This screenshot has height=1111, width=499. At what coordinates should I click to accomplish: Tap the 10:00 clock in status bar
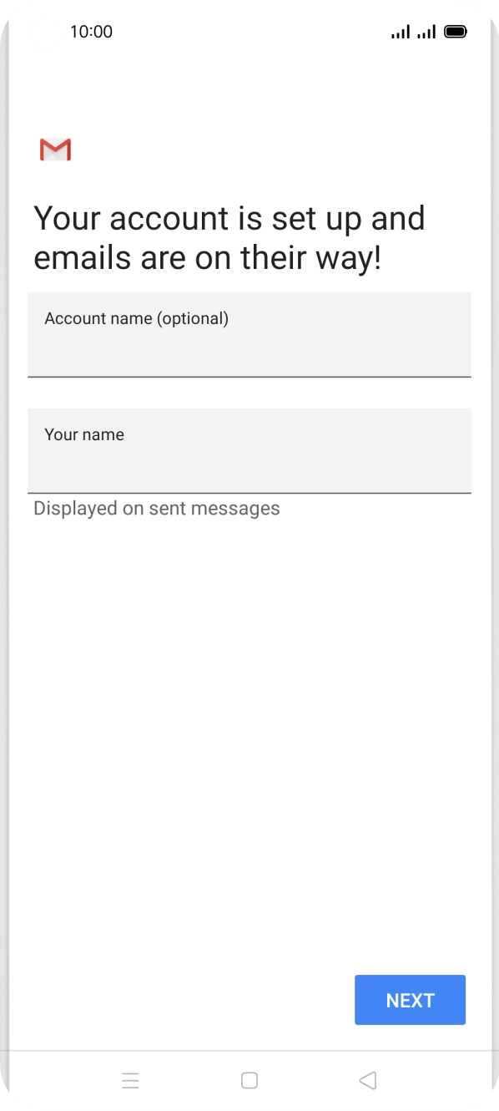pos(90,32)
